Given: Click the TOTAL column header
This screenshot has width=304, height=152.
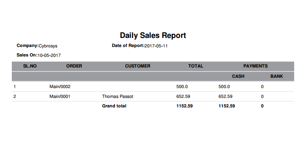Looking at the screenshot, I should tap(196, 66).
